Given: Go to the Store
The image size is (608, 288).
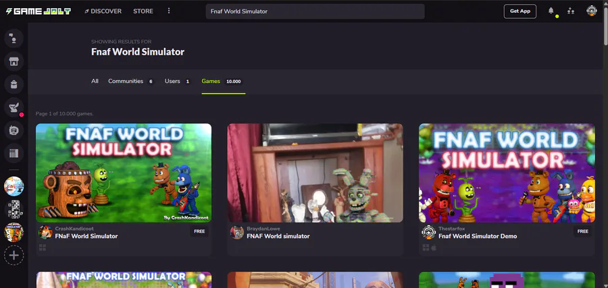Looking at the screenshot, I should click(143, 11).
